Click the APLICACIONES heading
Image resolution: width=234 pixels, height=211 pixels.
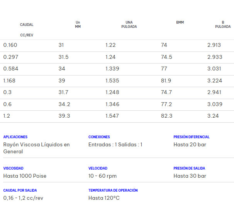pyautogui.click(x=15, y=137)
